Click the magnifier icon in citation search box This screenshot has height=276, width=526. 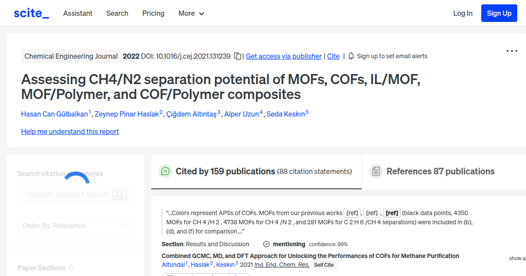[119, 194]
